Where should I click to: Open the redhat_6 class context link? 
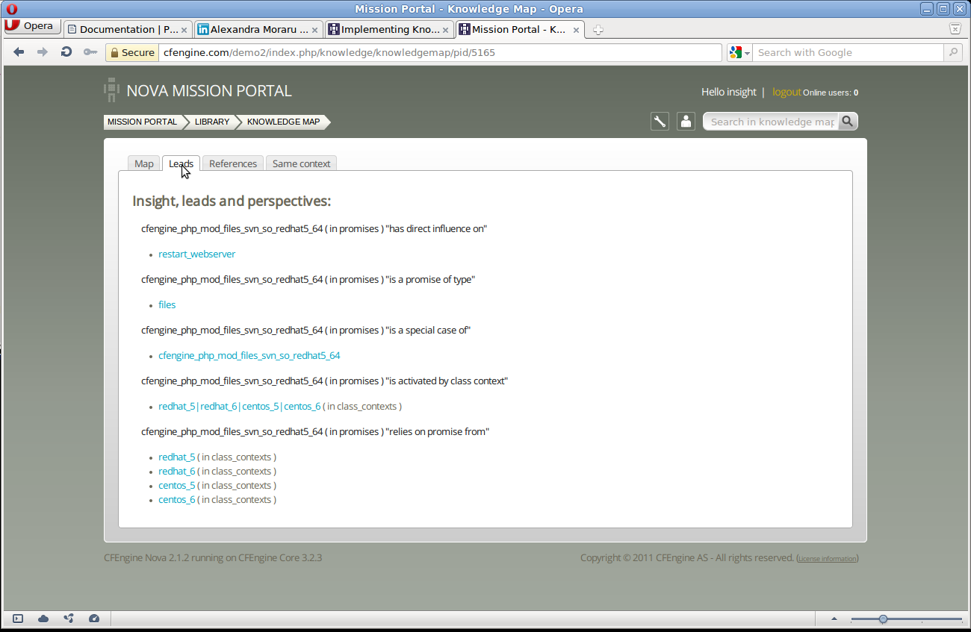(177, 472)
